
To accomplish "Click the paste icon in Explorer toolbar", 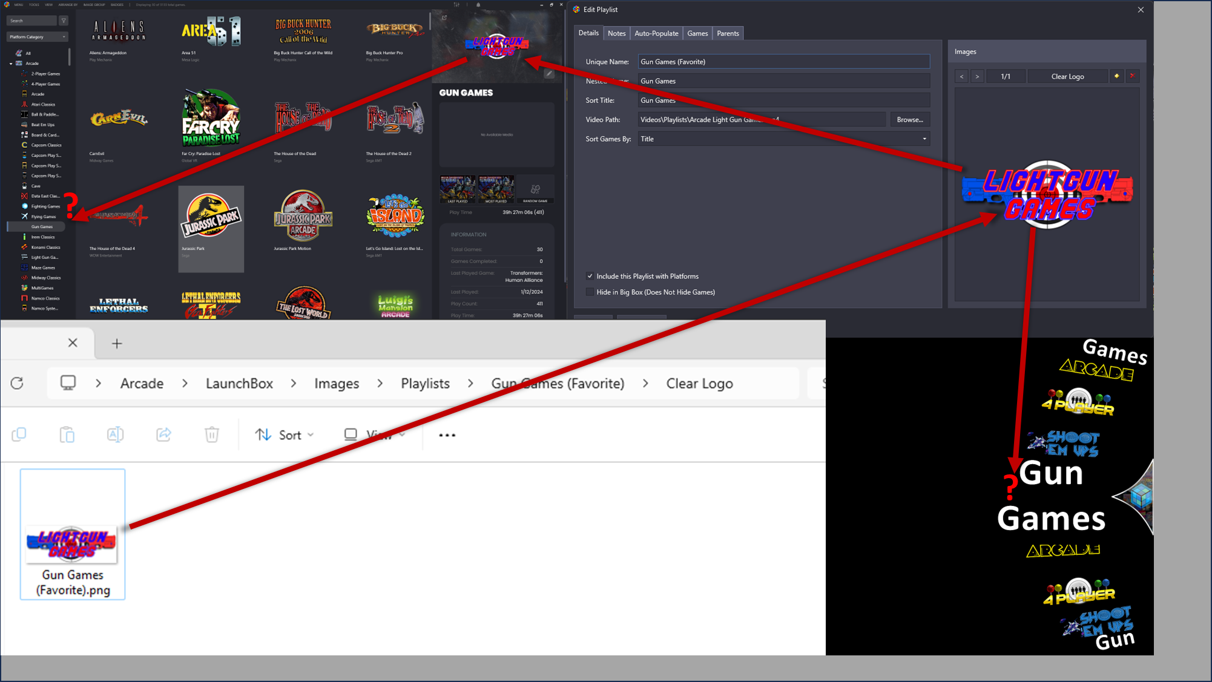I will pos(67,434).
